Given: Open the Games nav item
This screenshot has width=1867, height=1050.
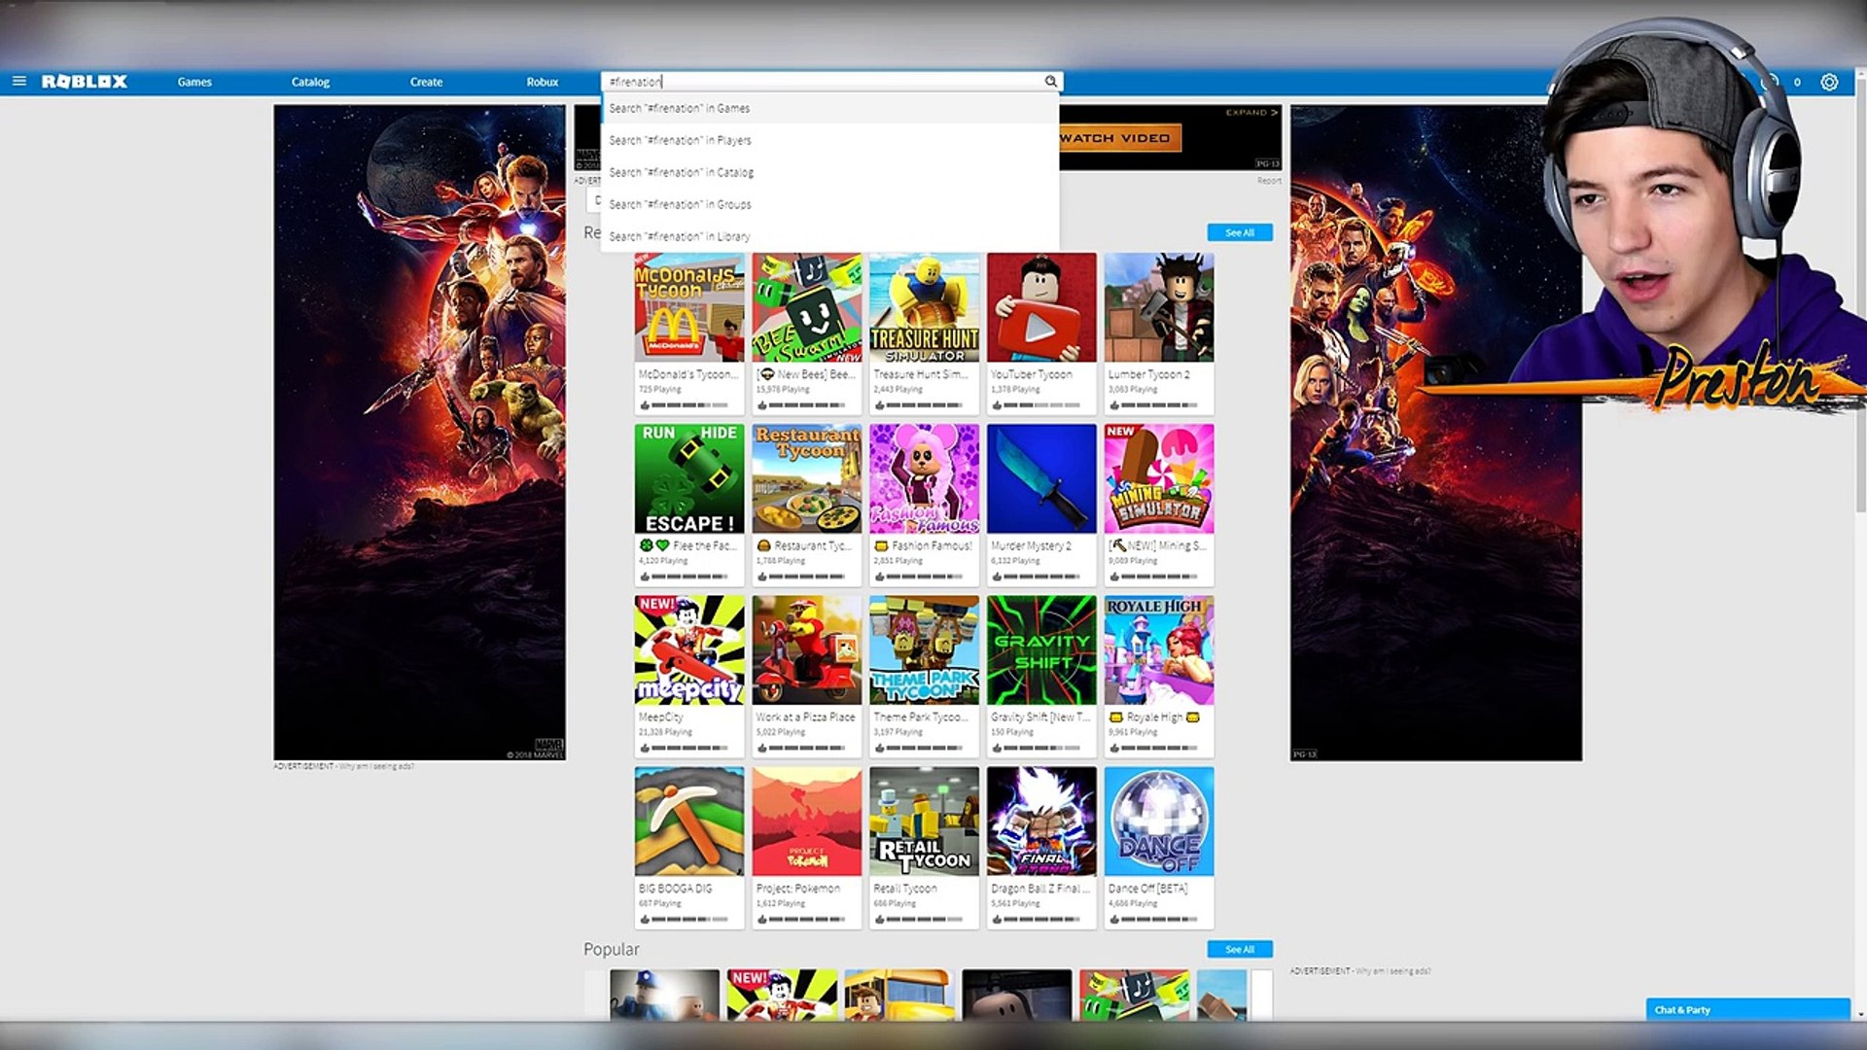Looking at the screenshot, I should pyautogui.click(x=194, y=82).
